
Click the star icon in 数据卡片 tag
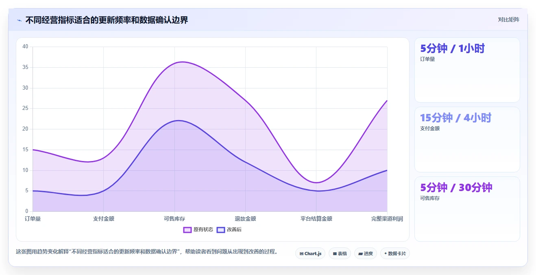[x=386, y=254]
